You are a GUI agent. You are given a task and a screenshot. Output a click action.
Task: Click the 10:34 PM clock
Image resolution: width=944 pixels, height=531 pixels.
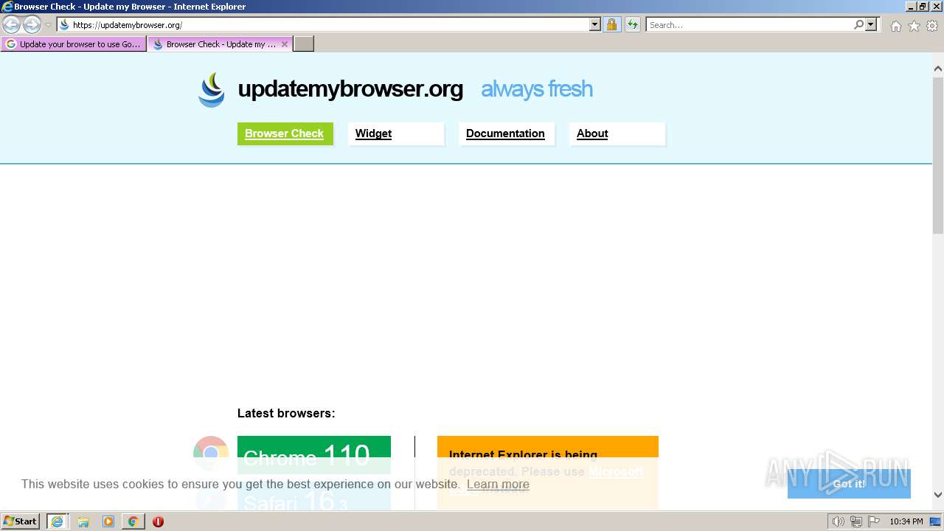point(906,521)
